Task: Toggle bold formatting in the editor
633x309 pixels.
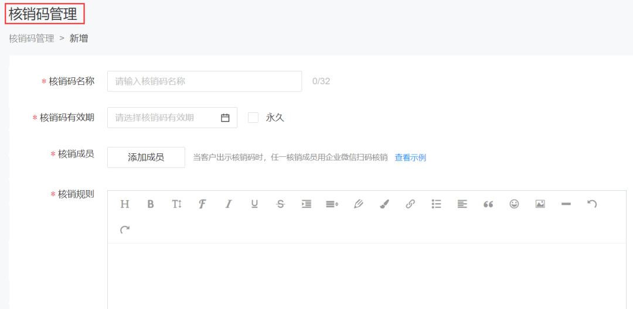Action: [151, 204]
